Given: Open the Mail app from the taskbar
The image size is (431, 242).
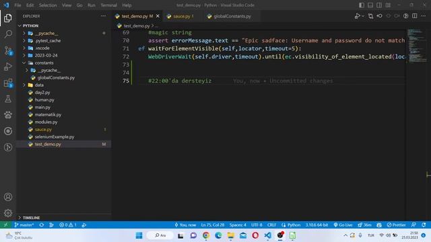Looking at the screenshot, I should [x=243, y=235].
